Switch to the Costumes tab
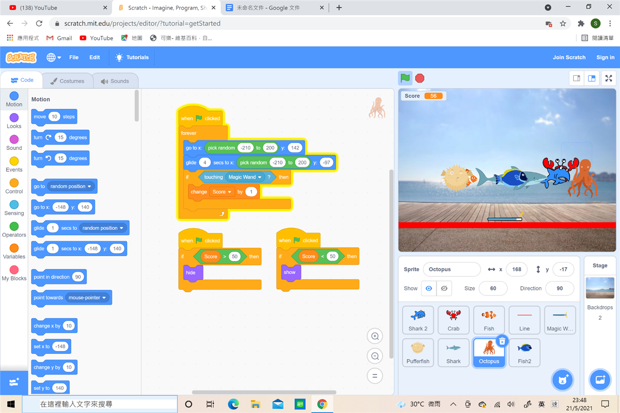 [x=68, y=81]
